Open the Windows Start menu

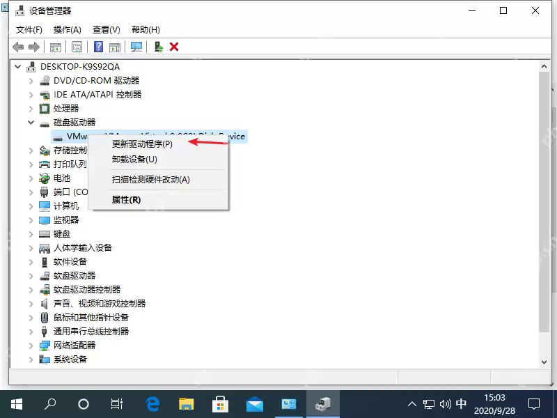pyautogui.click(x=15, y=403)
